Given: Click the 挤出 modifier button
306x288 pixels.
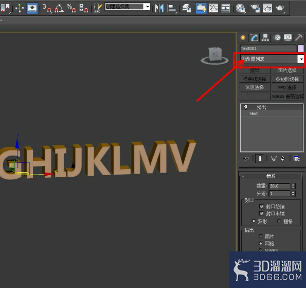Looking at the screenshot, I should tap(255, 70).
